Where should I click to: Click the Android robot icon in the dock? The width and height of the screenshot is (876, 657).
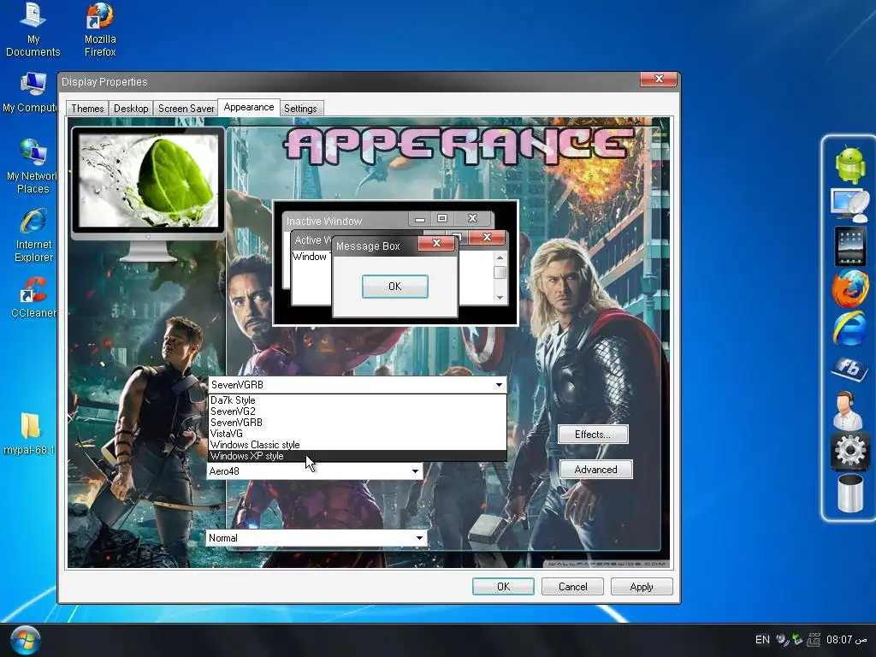click(849, 165)
